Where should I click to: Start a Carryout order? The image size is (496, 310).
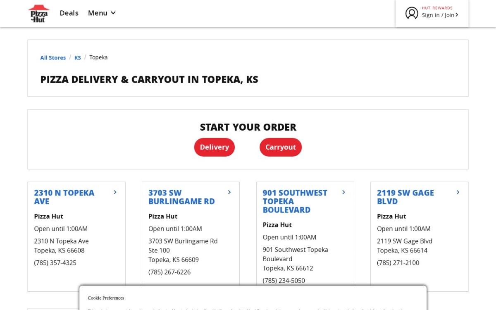[281, 147]
